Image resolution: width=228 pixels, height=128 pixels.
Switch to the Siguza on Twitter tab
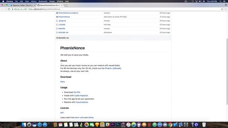tap(23, 5)
